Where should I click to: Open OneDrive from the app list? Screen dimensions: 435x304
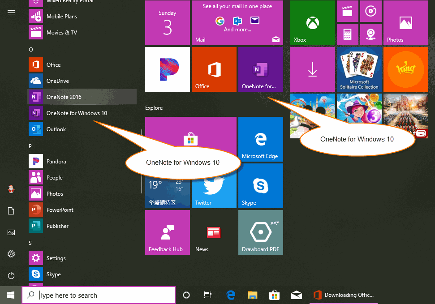(82, 81)
